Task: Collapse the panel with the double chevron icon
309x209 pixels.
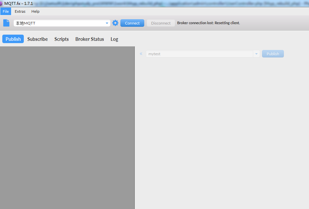Action: pyautogui.click(x=141, y=54)
